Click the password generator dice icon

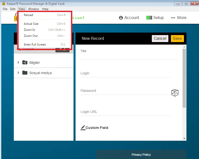(x=175, y=93)
